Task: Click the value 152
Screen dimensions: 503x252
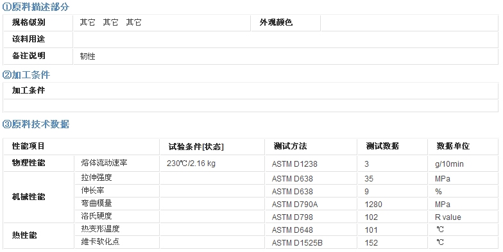Action: 371,242
